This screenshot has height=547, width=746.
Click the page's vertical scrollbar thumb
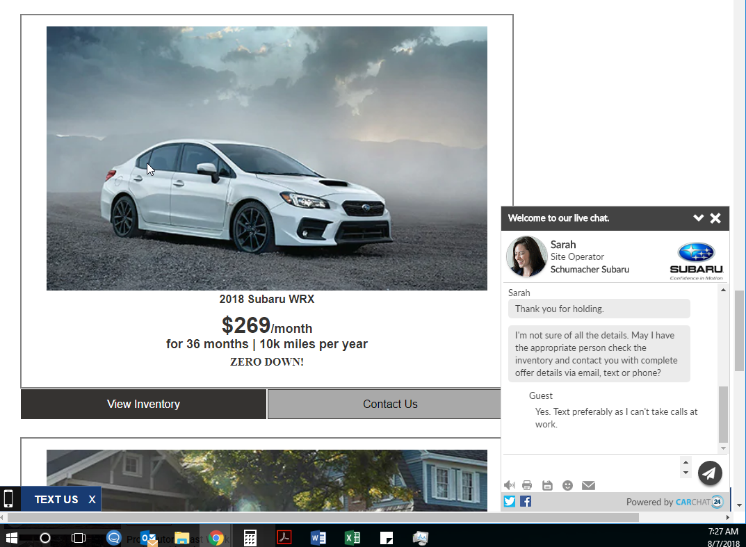point(739,331)
